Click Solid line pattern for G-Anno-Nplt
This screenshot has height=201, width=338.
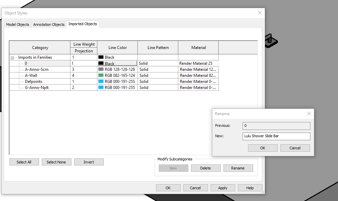click(x=158, y=87)
